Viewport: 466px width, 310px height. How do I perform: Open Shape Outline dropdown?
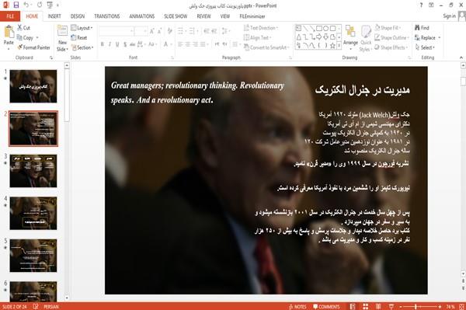391,38
